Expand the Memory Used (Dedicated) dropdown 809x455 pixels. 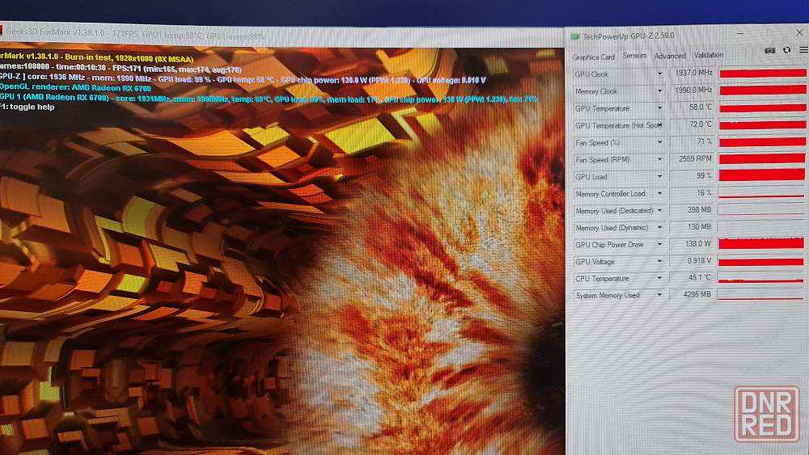659,210
